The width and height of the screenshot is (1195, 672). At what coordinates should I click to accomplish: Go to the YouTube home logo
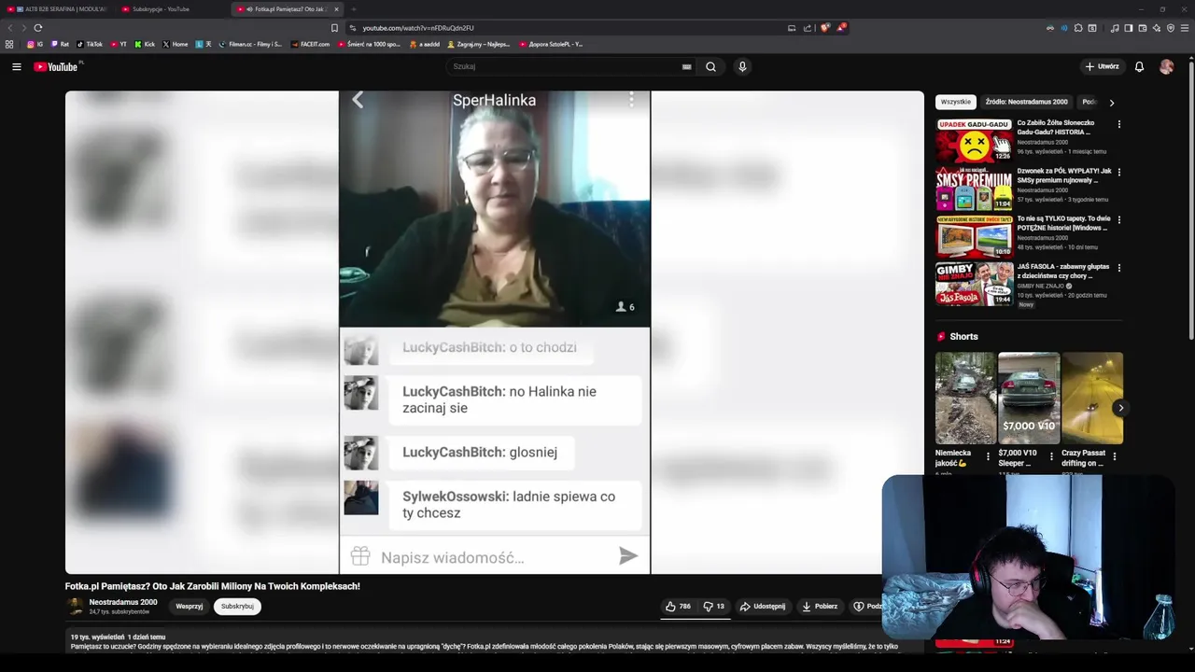58,66
